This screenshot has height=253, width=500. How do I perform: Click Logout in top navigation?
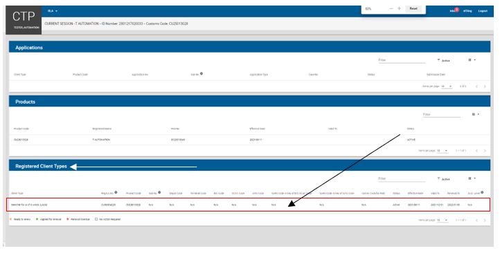coord(483,11)
